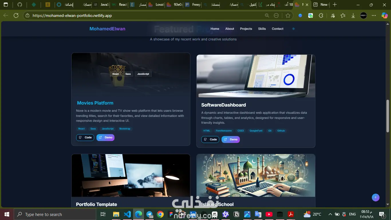The image size is (391, 220).
Task: Select Skills in the navbar
Action: (x=262, y=29)
